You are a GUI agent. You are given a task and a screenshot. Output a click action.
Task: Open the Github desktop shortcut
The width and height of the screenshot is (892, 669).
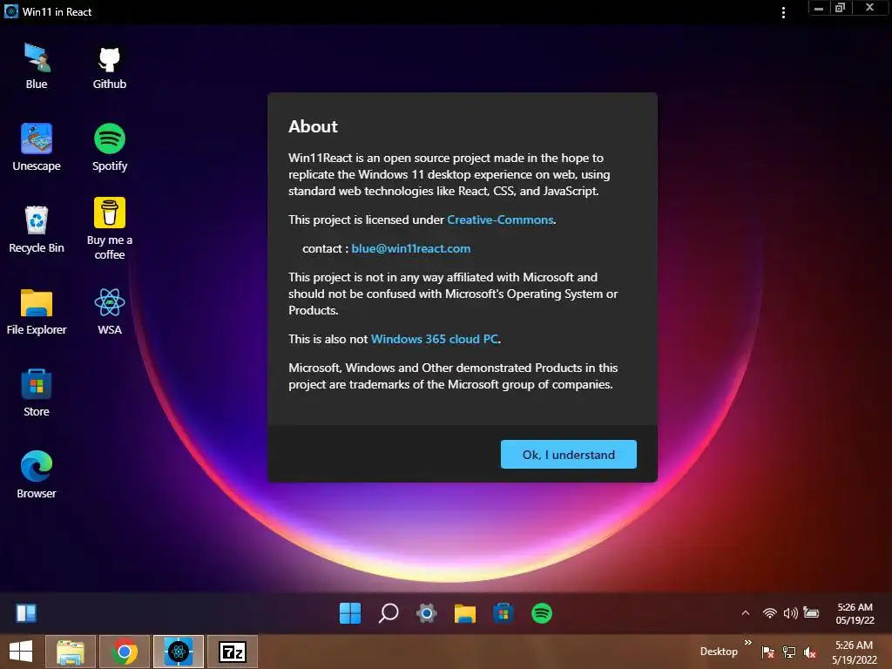(109, 66)
